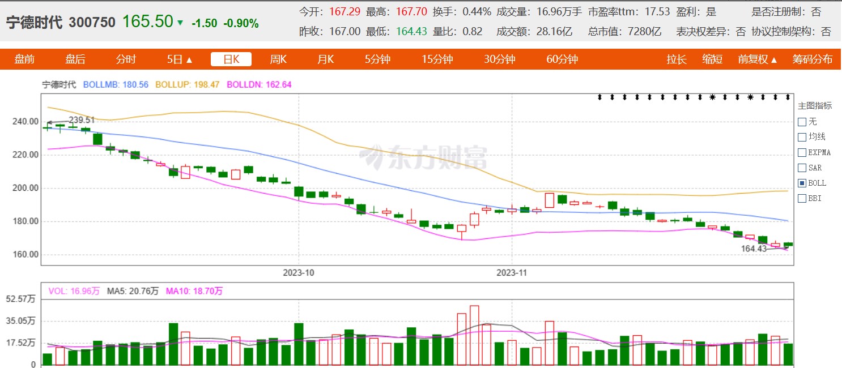Click the 市盈率ttm value 17.53
This screenshot has width=842, height=368.
[x=657, y=11]
